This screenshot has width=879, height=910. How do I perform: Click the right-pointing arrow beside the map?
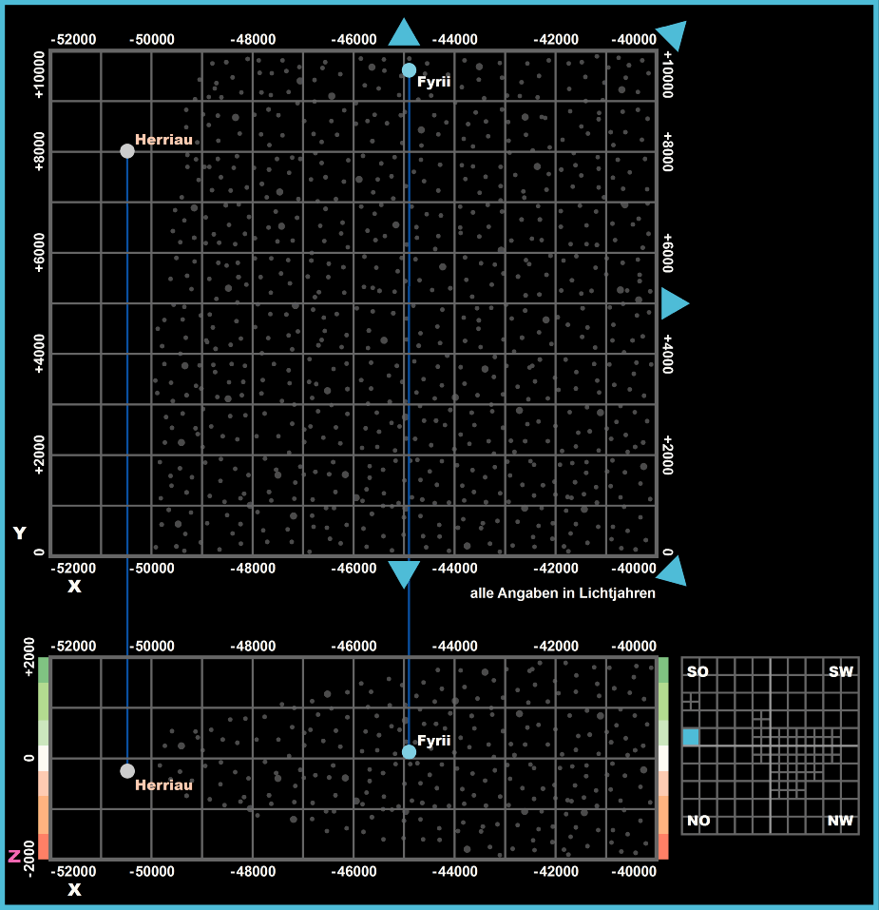[673, 303]
